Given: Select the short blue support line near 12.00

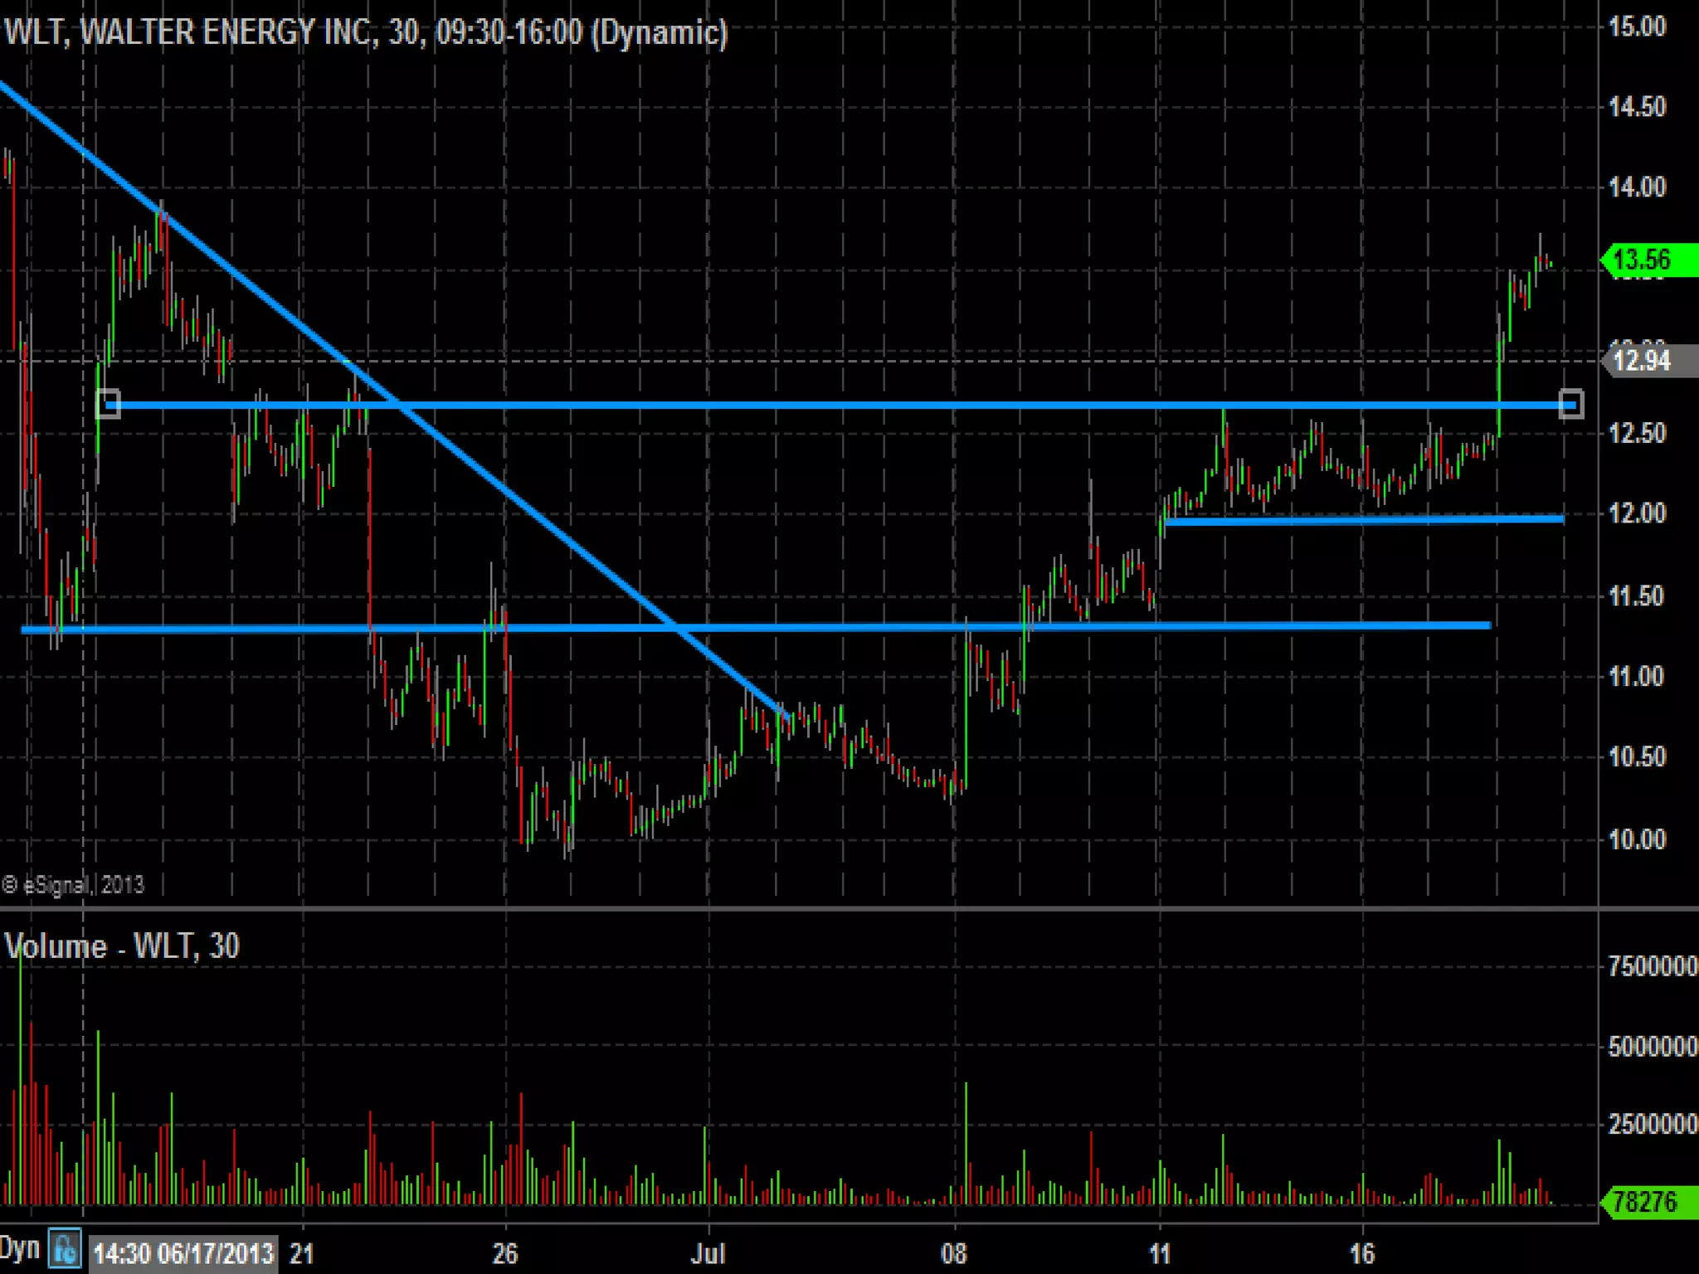Looking at the screenshot, I should tap(1365, 520).
